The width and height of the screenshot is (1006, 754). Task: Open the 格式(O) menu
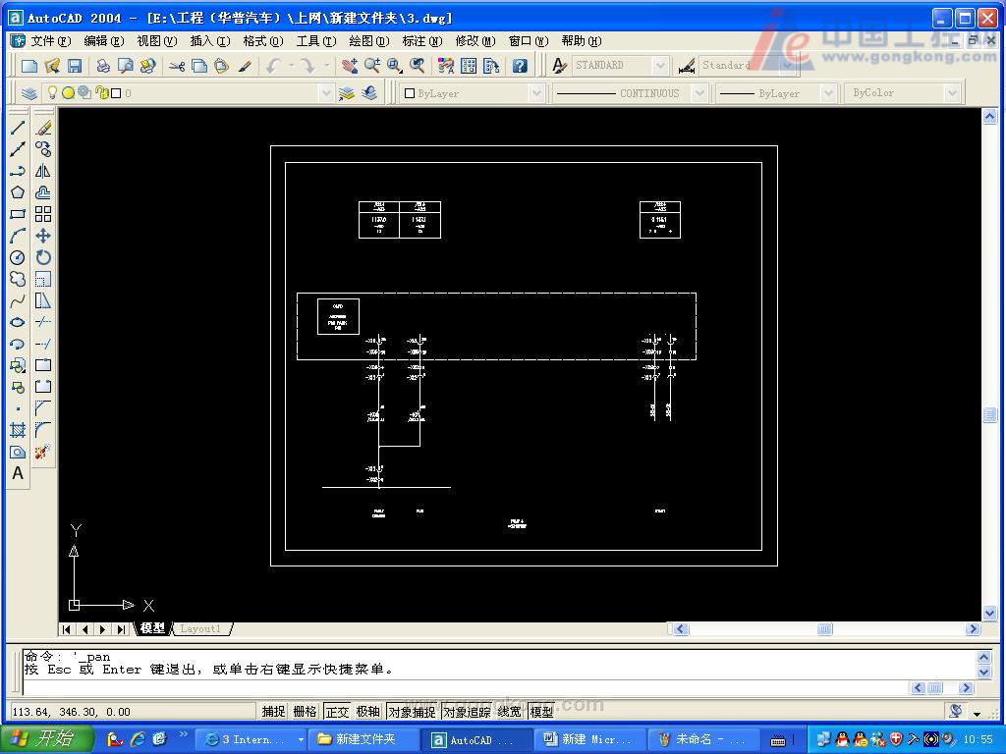[263, 41]
